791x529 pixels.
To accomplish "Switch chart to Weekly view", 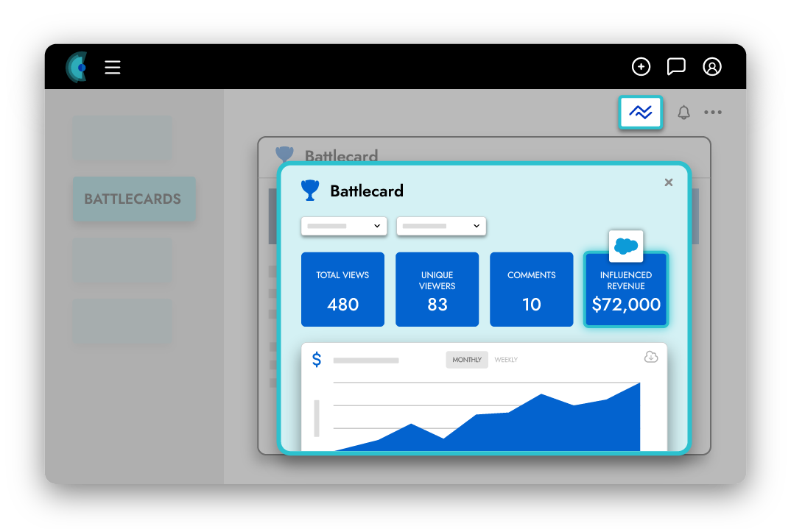I will click(506, 360).
